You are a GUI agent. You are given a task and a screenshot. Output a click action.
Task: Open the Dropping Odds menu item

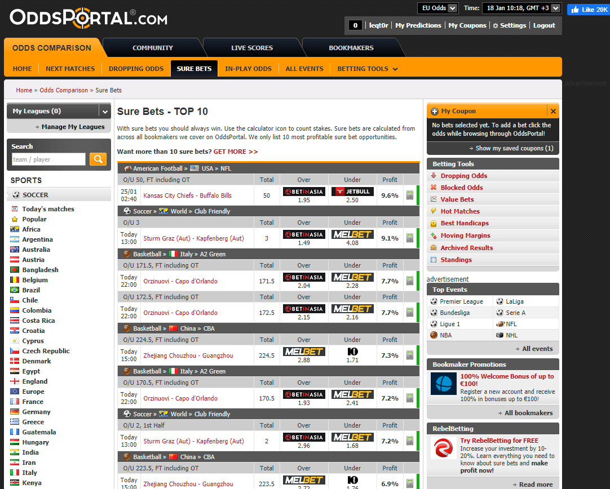click(136, 69)
